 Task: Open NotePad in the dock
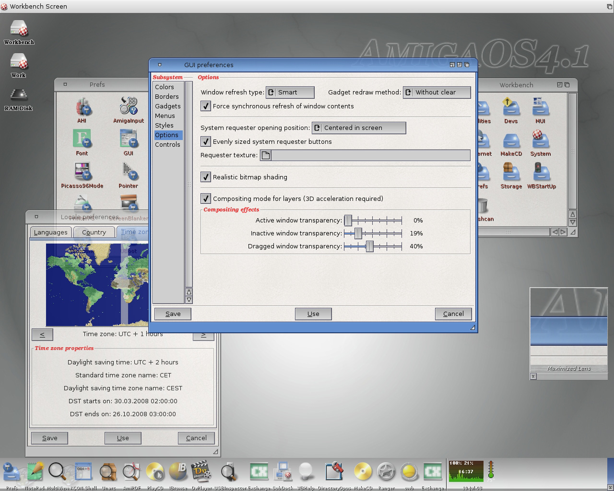tap(35, 472)
